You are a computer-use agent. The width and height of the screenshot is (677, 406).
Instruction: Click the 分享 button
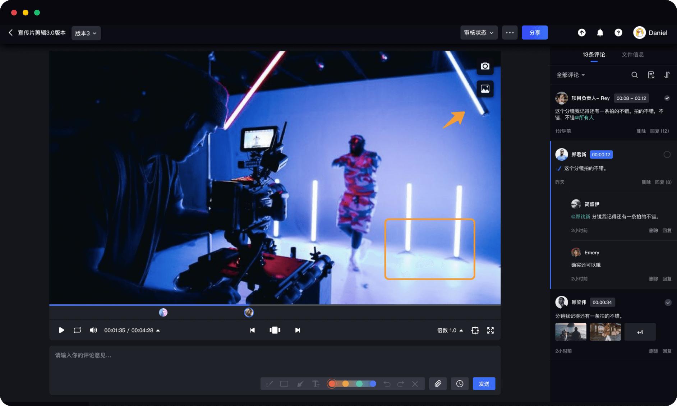coord(534,33)
